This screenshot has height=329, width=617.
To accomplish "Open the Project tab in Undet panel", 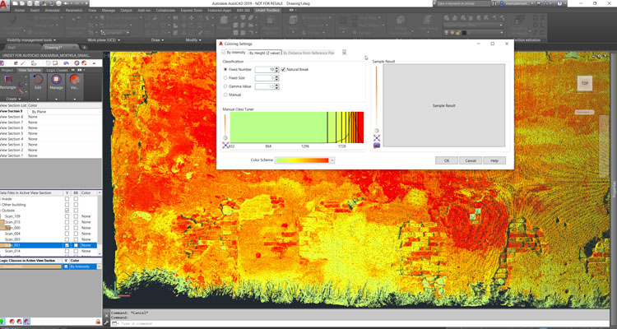I will tap(7, 70).
